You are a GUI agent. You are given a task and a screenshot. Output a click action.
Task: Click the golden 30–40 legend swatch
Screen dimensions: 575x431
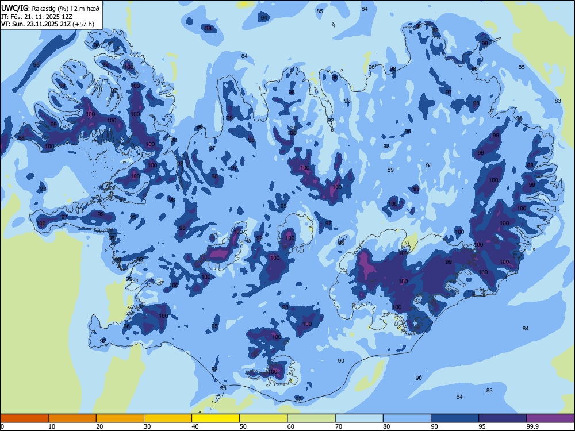pyautogui.click(x=168, y=418)
